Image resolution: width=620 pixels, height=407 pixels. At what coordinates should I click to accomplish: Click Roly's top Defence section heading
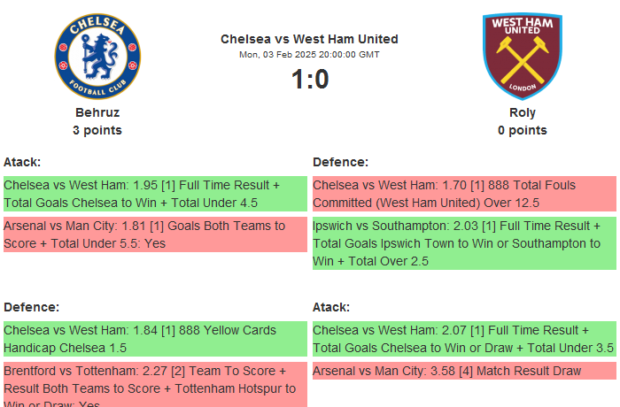tap(341, 162)
